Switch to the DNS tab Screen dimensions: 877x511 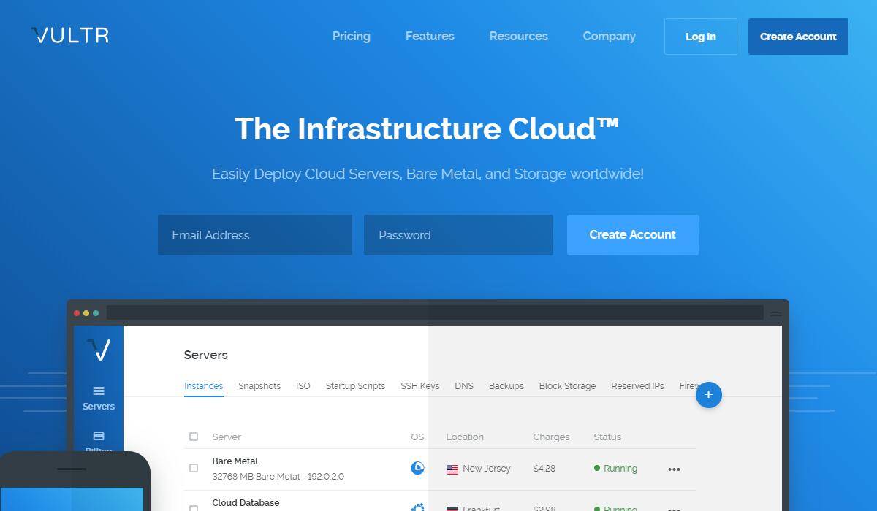pos(464,386)
